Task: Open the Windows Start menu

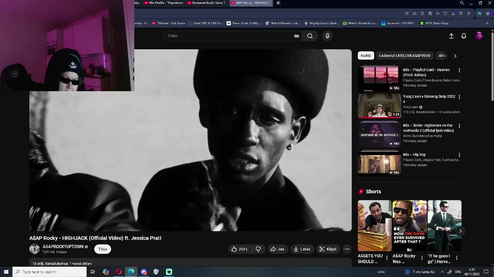Action: (6, 272)
